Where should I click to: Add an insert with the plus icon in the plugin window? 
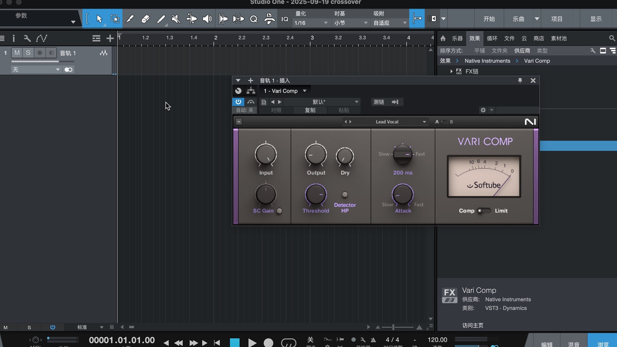pos(251,81)
